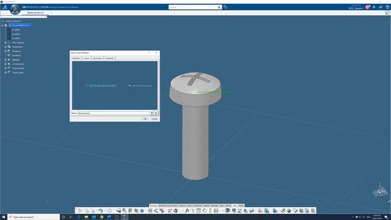Click the Task View taskbar icon
Viewport: 391px width, 220px height.
point(71,217)
